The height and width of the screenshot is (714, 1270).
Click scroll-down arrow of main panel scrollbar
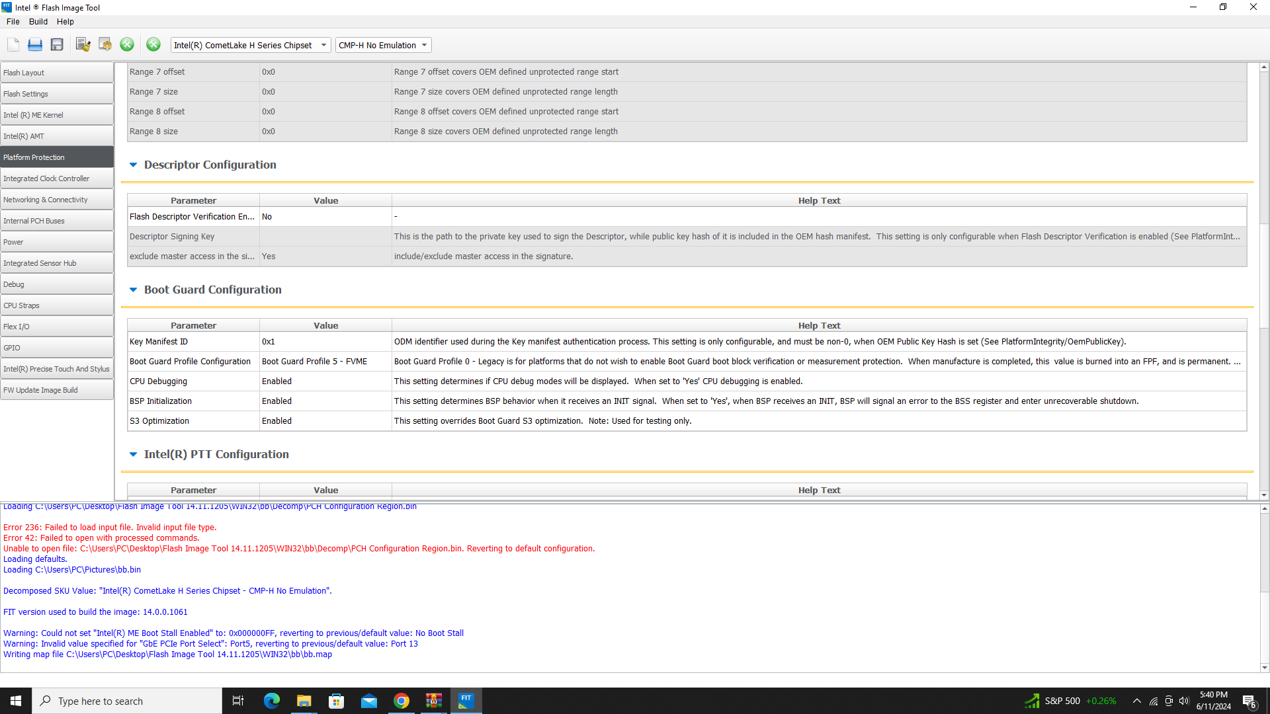click(x=1264, y=495)
